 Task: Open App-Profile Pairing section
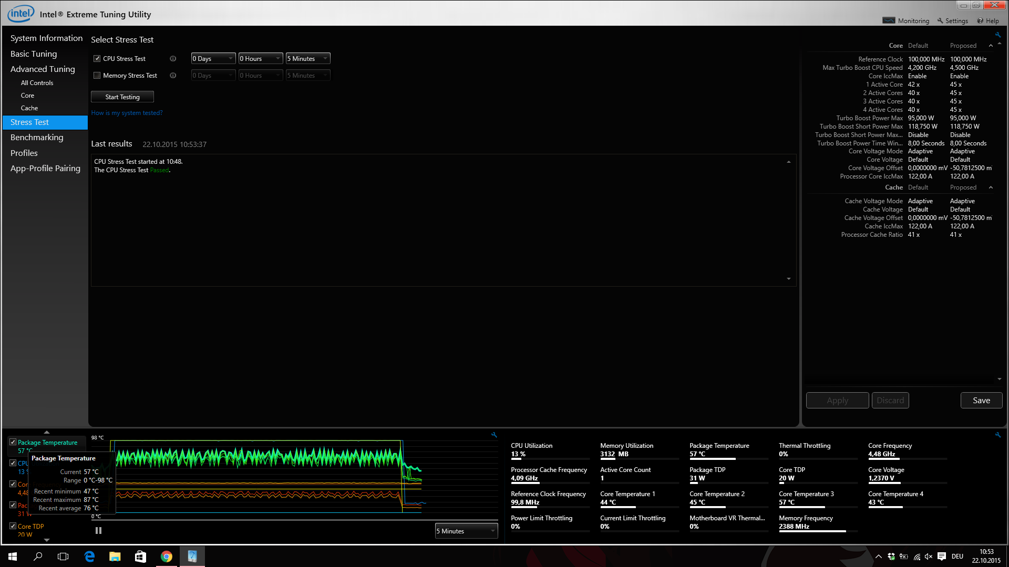click(x=45, y=169)
